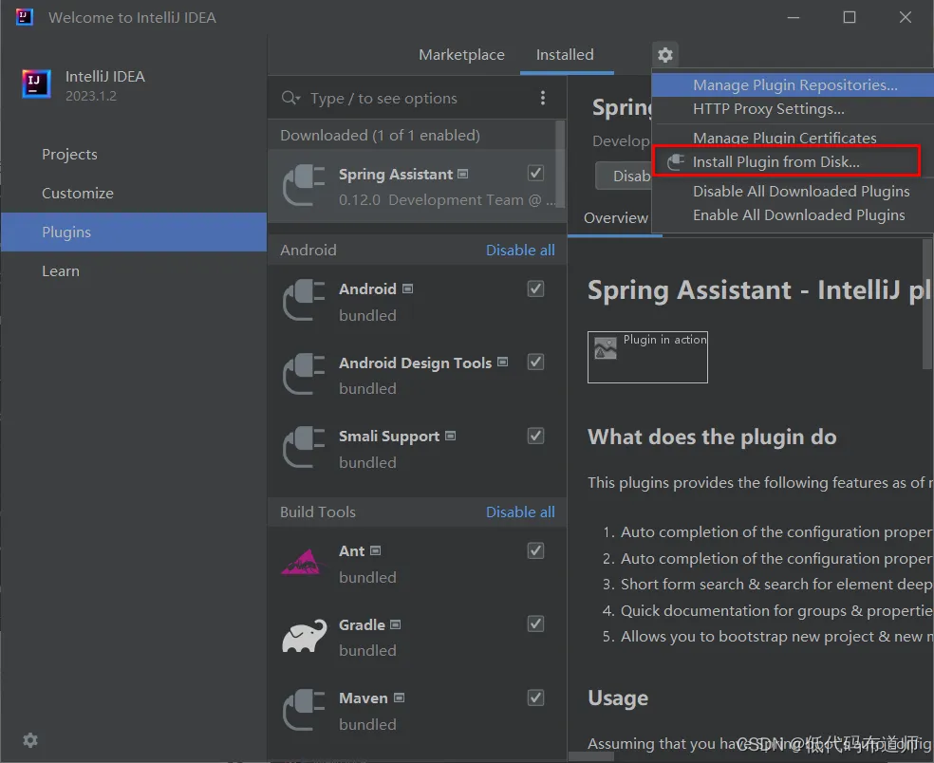The image size is (934, 763).
Task: Click the Plugin in action image thumbnail
Action: tap(647, 357)
